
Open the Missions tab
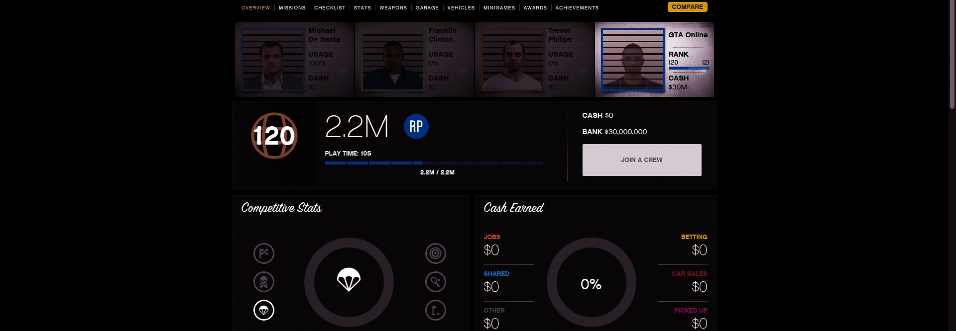point(292,8)
